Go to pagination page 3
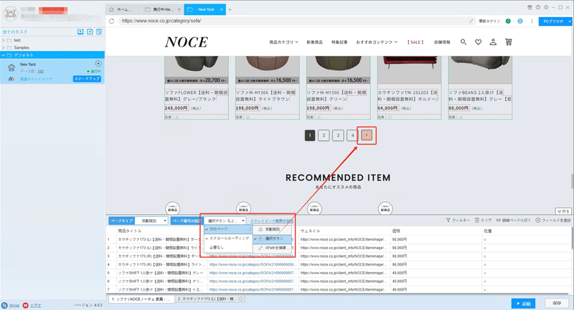574x310 pixels. [338, 135]
